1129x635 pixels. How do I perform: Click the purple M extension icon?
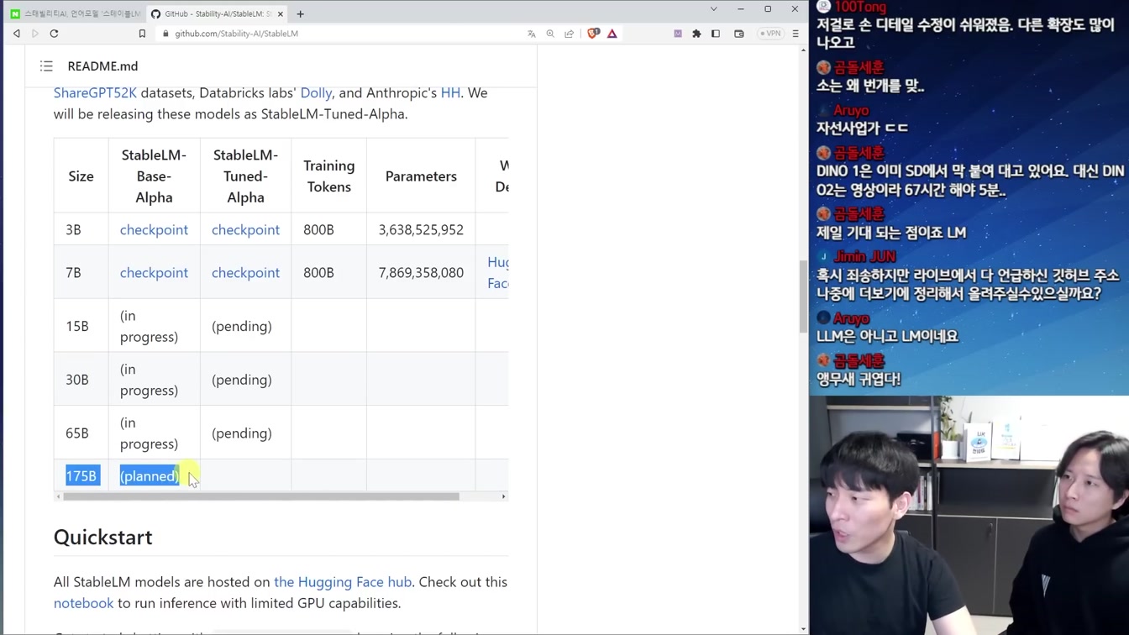tap(678, 34)
